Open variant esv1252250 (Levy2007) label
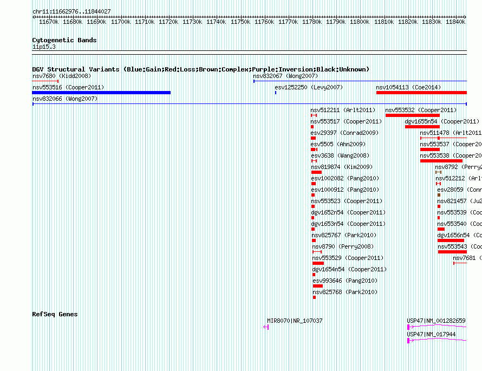The width and height of the screenshot is (482, 371). tap(309, 87)
